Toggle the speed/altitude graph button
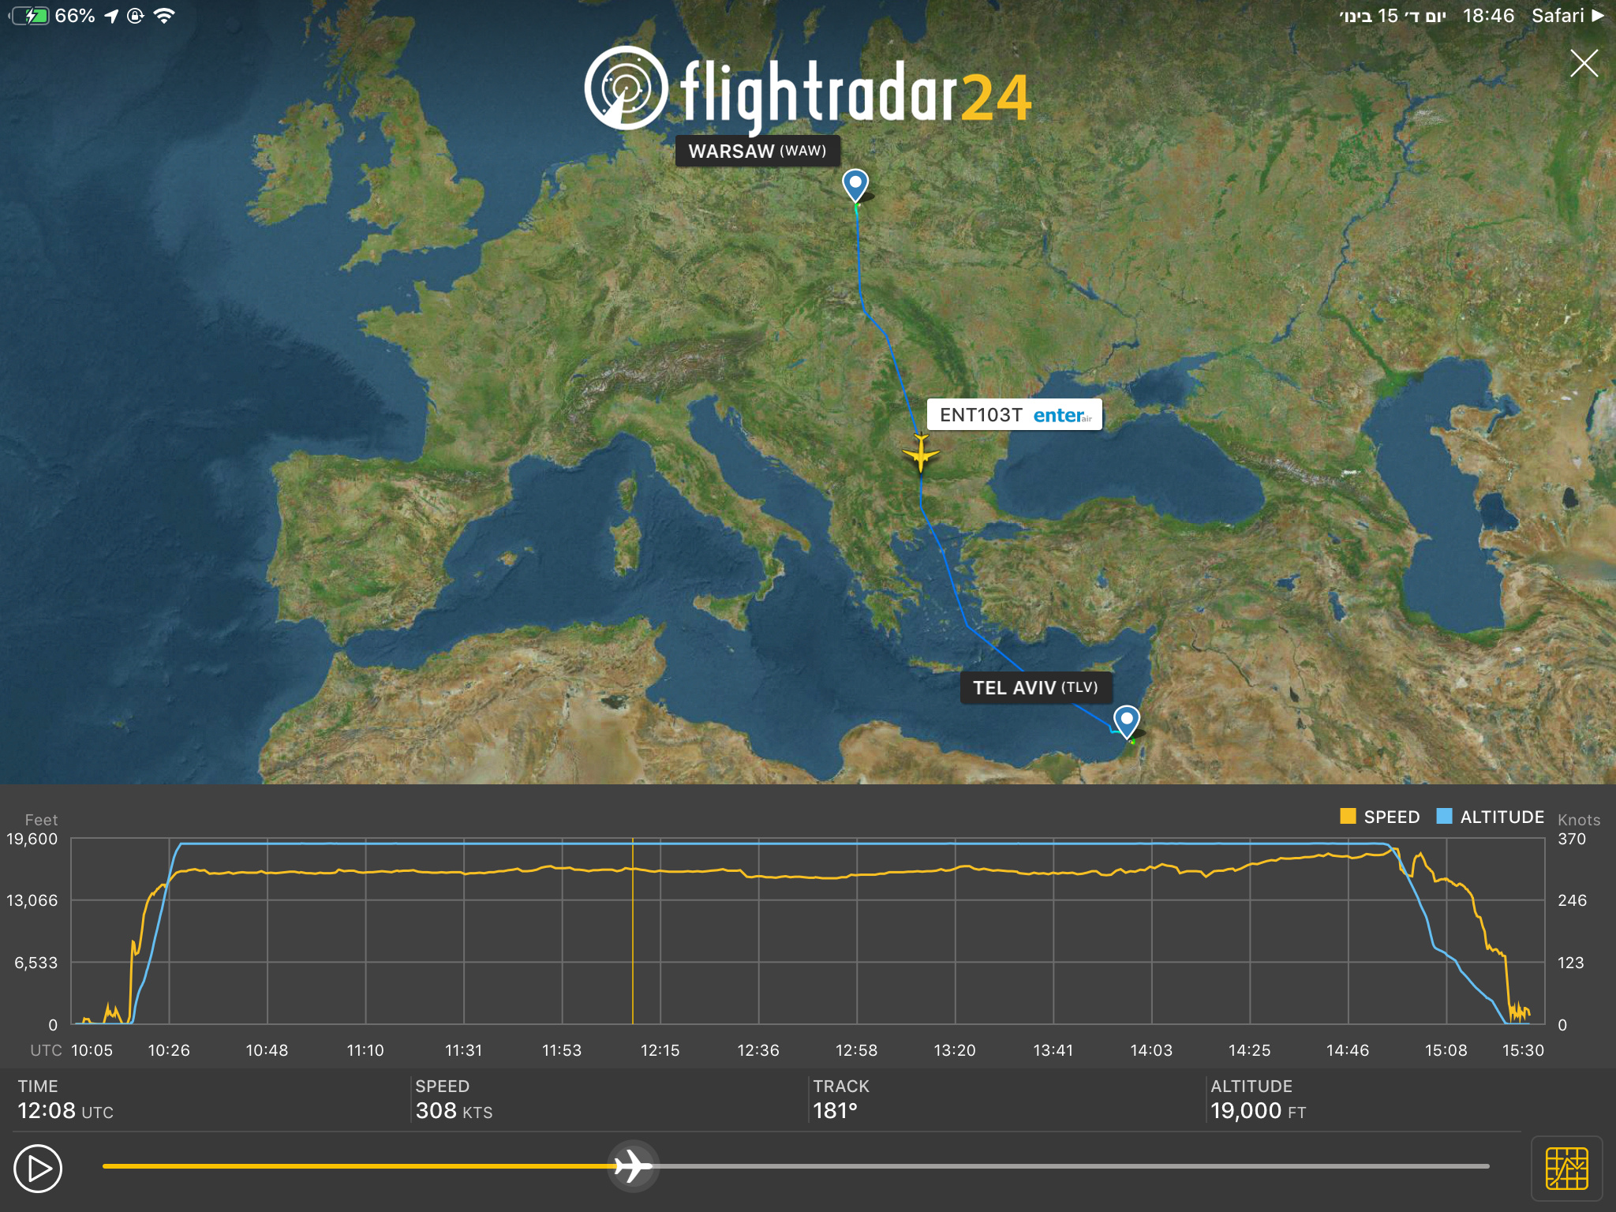1616x1212 pixels. point(1566,1169)
